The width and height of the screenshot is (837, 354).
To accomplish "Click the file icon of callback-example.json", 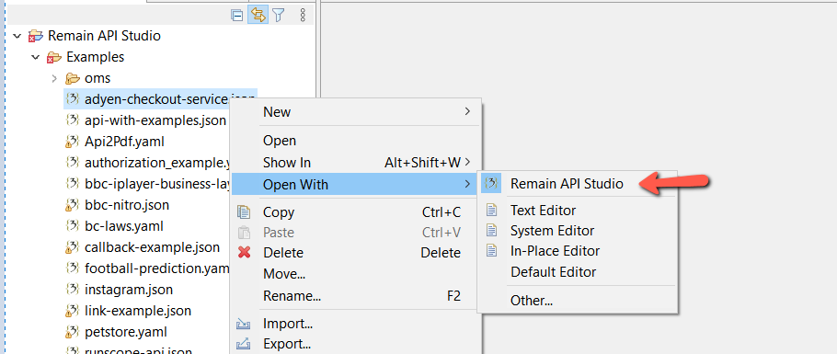I will click(x=72, y=247).
